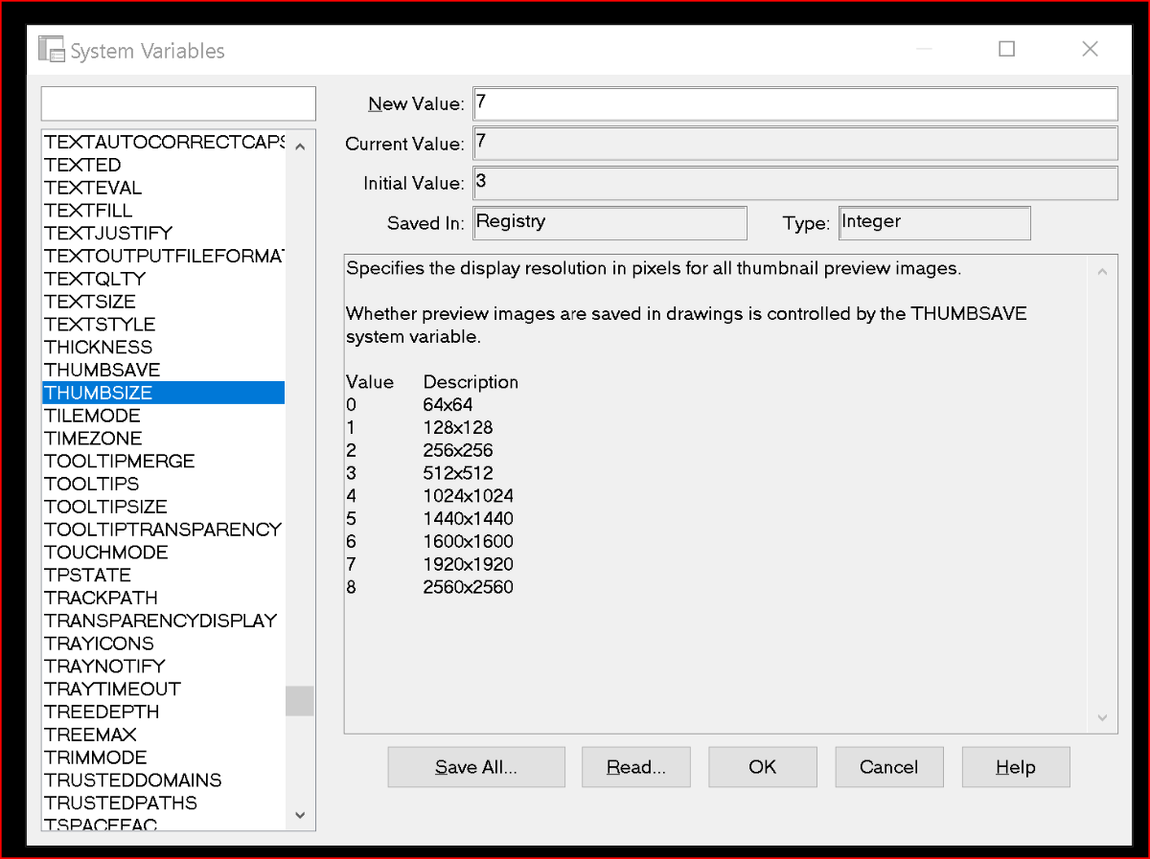This screenshot has width=1150, height=859.
Task: Maximize the System Variables window
Action: pos(1006,49)
